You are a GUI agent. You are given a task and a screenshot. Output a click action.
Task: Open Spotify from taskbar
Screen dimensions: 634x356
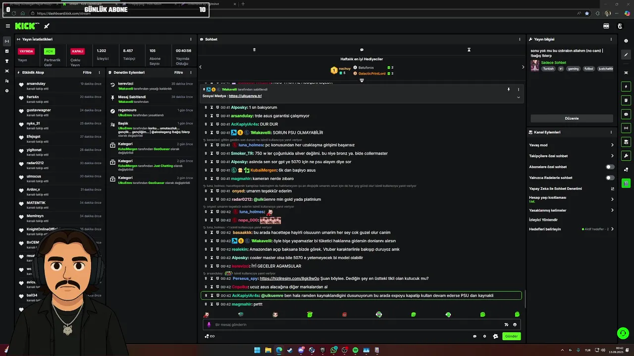pyautogui.click(x=355, y=350)
